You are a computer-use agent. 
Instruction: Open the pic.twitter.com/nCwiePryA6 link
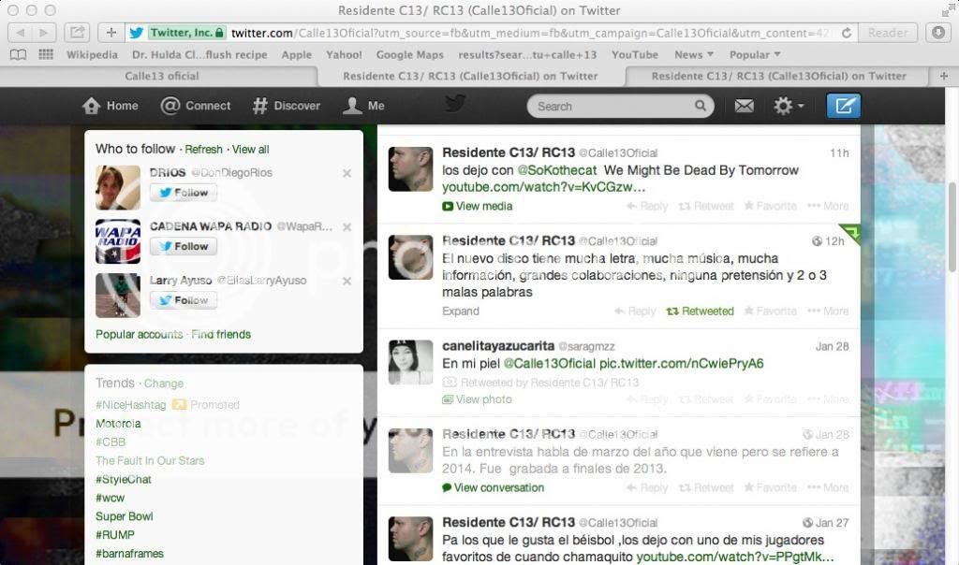pos(682,364)
